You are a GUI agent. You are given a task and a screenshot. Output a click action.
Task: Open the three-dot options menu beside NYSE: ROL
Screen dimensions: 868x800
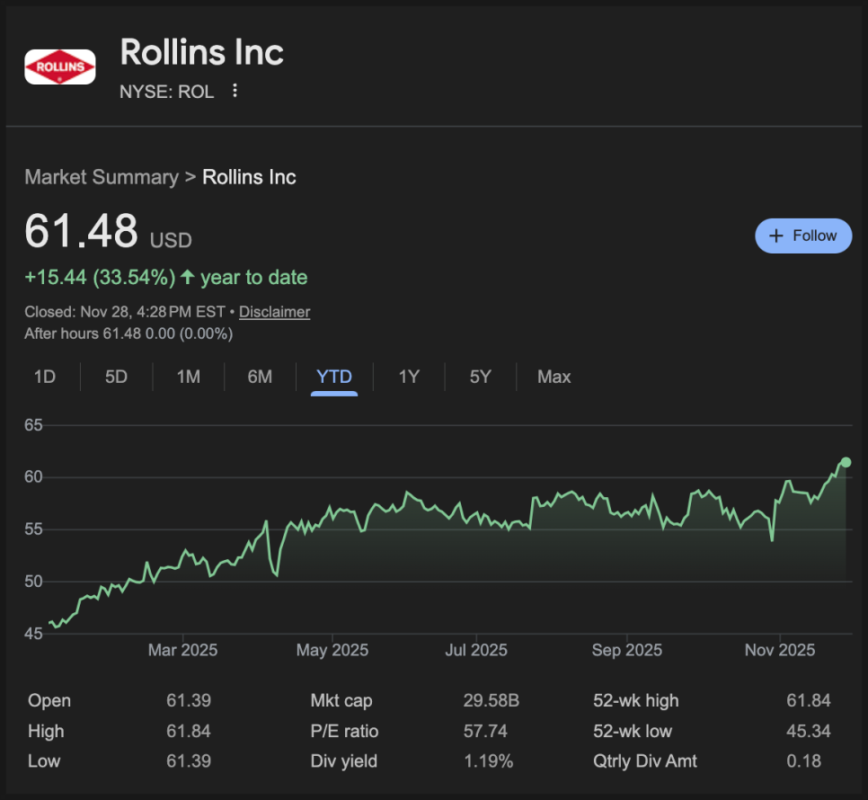[235, 91]
